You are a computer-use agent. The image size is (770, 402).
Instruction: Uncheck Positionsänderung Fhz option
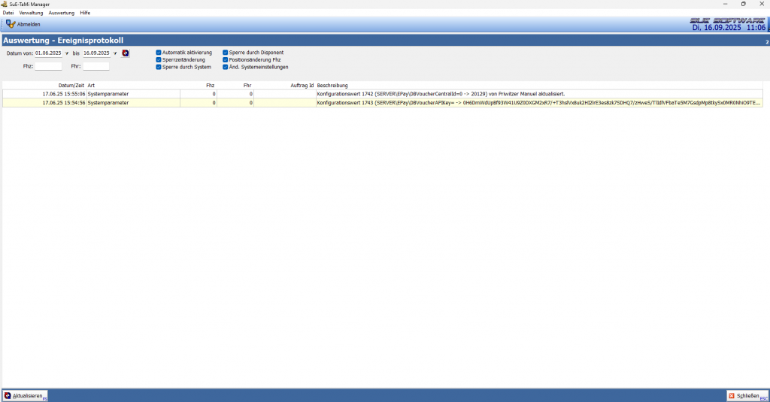pos(225,59)
